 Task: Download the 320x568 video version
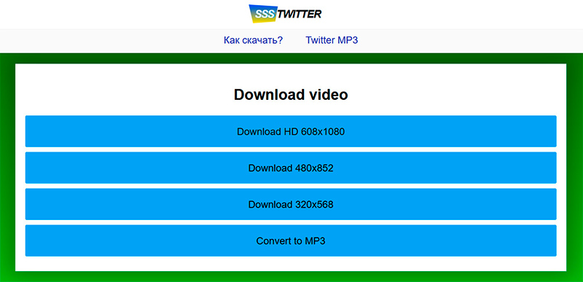(291, 204)
